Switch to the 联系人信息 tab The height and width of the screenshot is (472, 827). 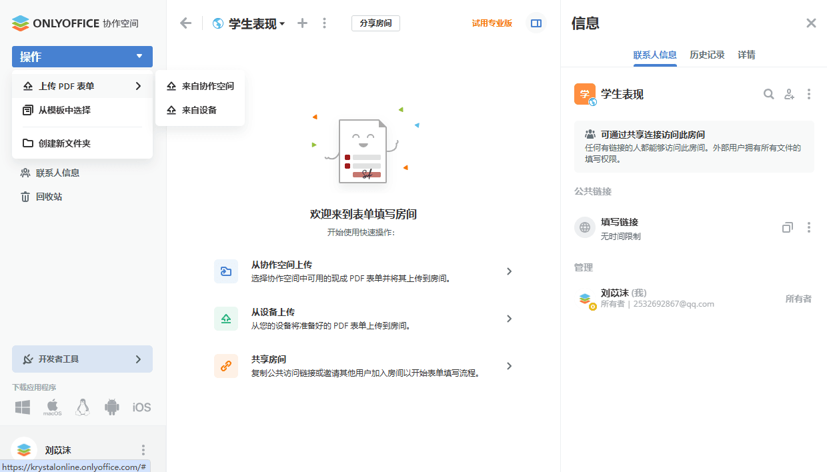pos(655,55)
